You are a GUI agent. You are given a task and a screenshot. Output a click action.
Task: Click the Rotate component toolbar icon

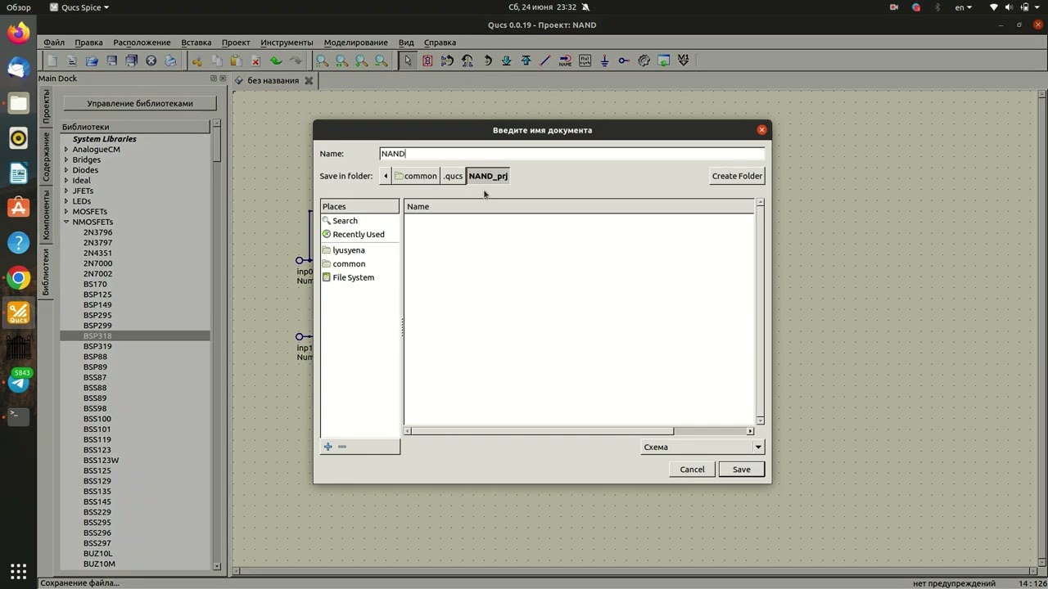click(x=486, y=61)
